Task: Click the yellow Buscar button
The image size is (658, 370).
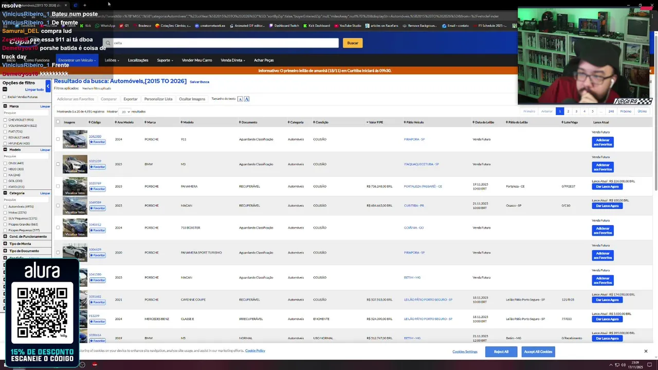Action: coord(353,43)
